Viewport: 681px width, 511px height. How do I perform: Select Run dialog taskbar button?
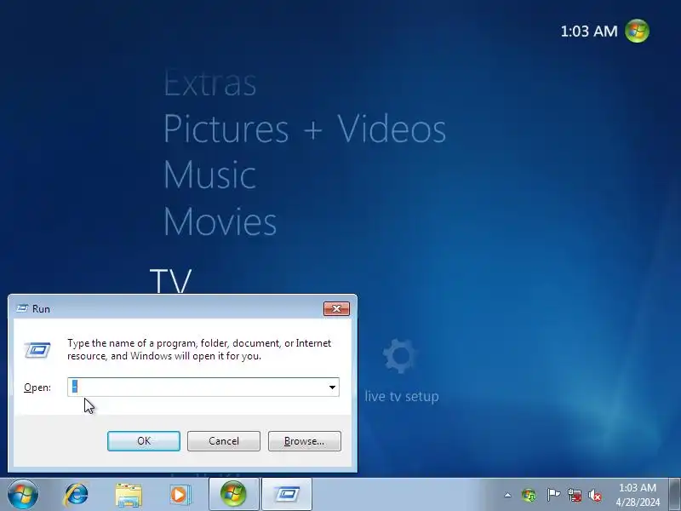pyautogui.click(x=287, y=495)
